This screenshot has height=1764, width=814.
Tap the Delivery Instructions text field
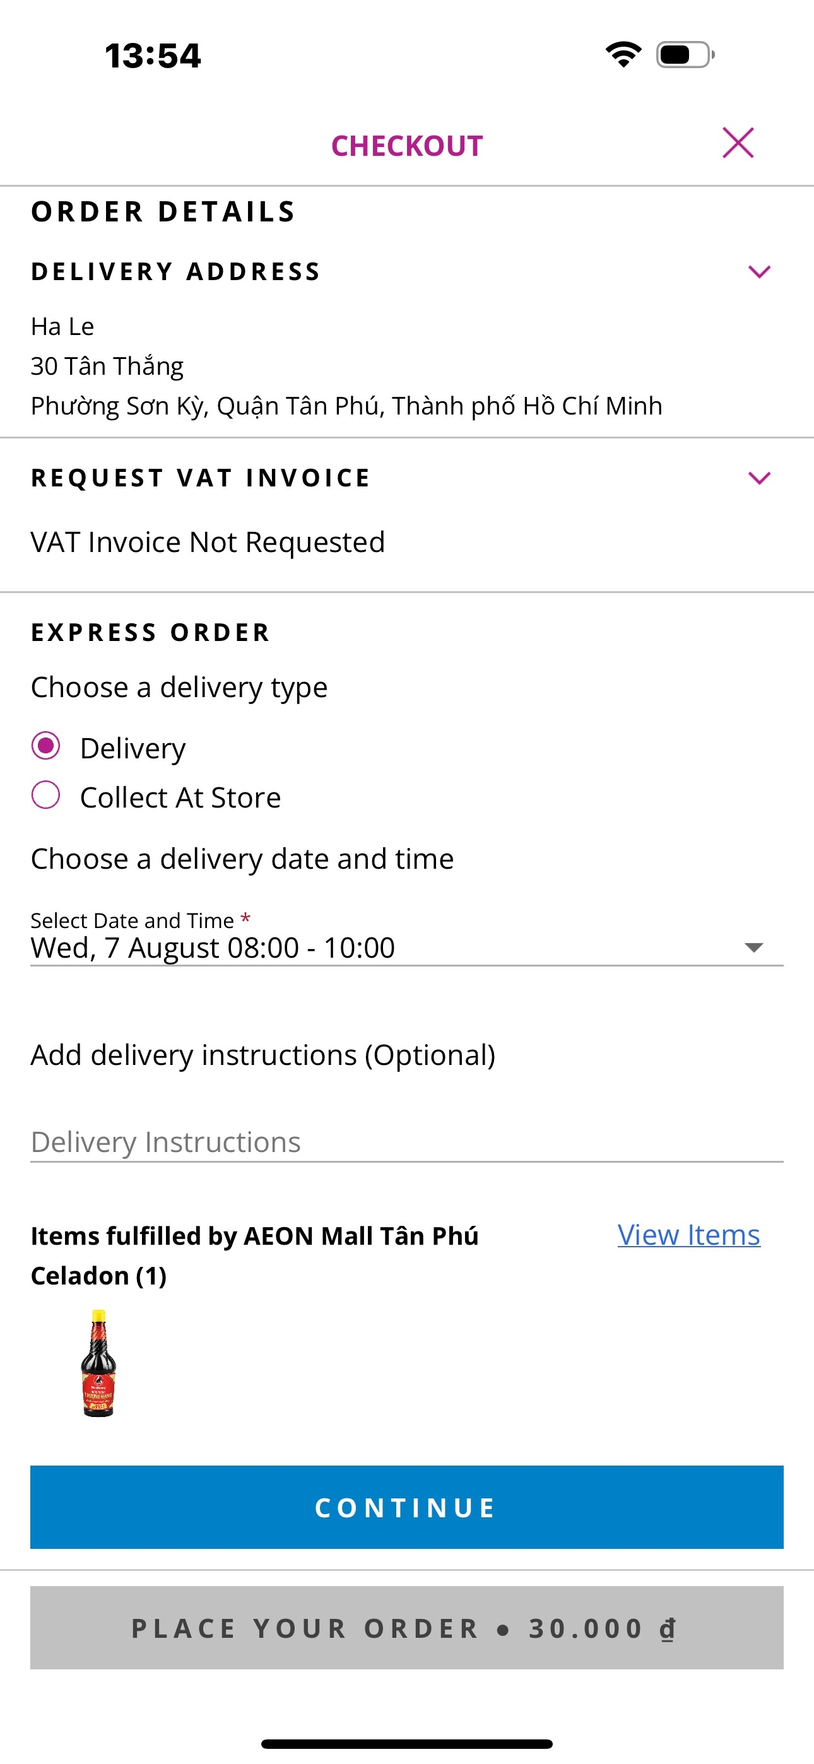(406, 1142)
